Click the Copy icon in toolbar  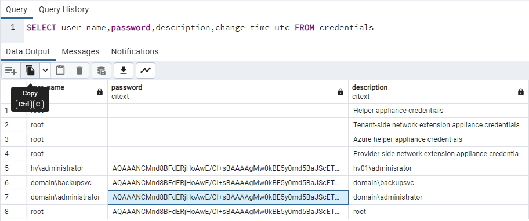(x=30, y=71)
